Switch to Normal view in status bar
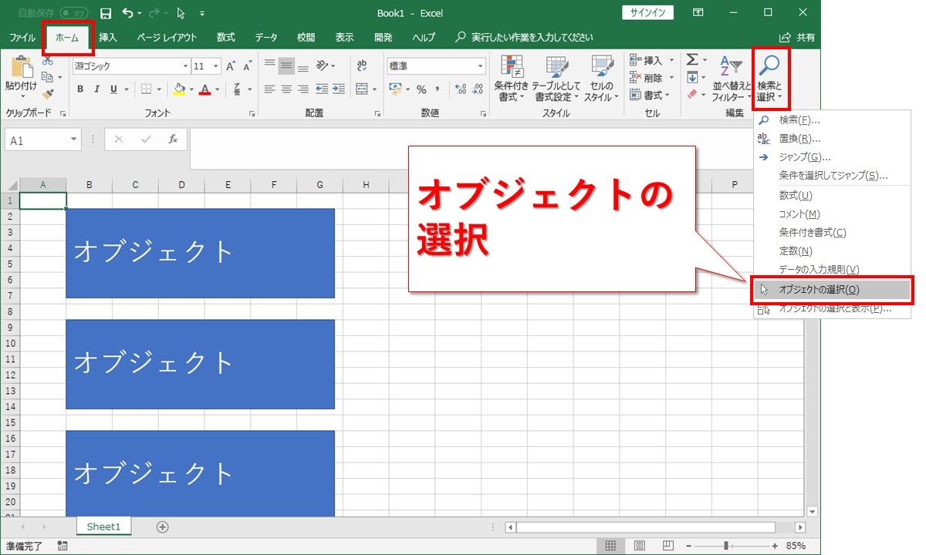Image resolution: width=926 pixels, height=555 pixels. pyautogui.click(x=610, y=546)
